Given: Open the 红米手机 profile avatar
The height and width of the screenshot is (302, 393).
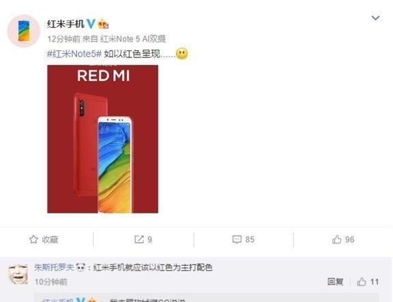Looking at the screenshot, I should [24, 31].
